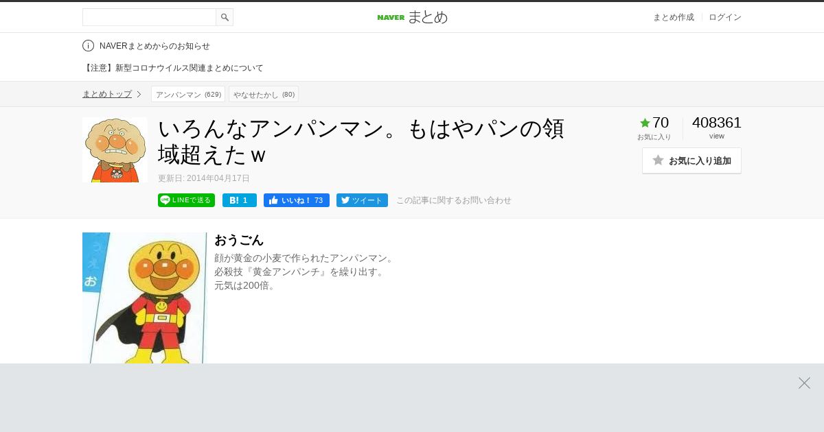824x432 pixels.
Task: Click the おうごん heading
Action: click(x=239, y=240)
